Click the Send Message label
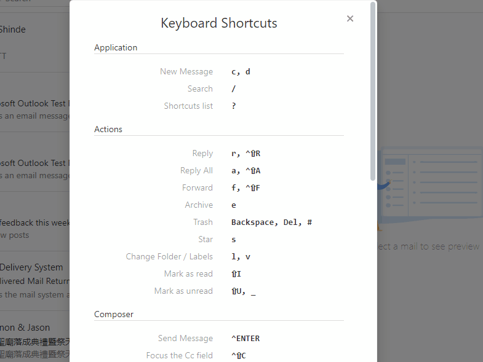Screen dimensions: 483x362 pos(185,338)
